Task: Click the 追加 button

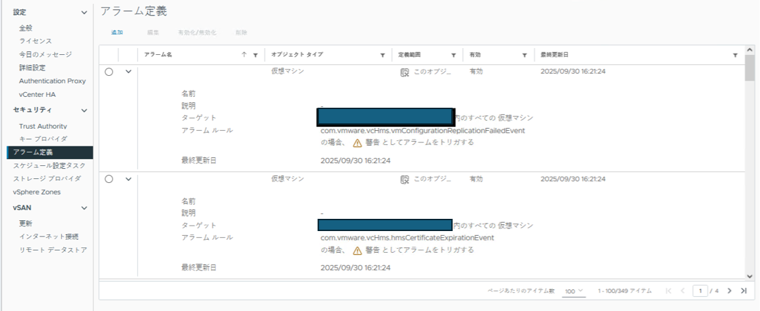Action: (117, 33)
